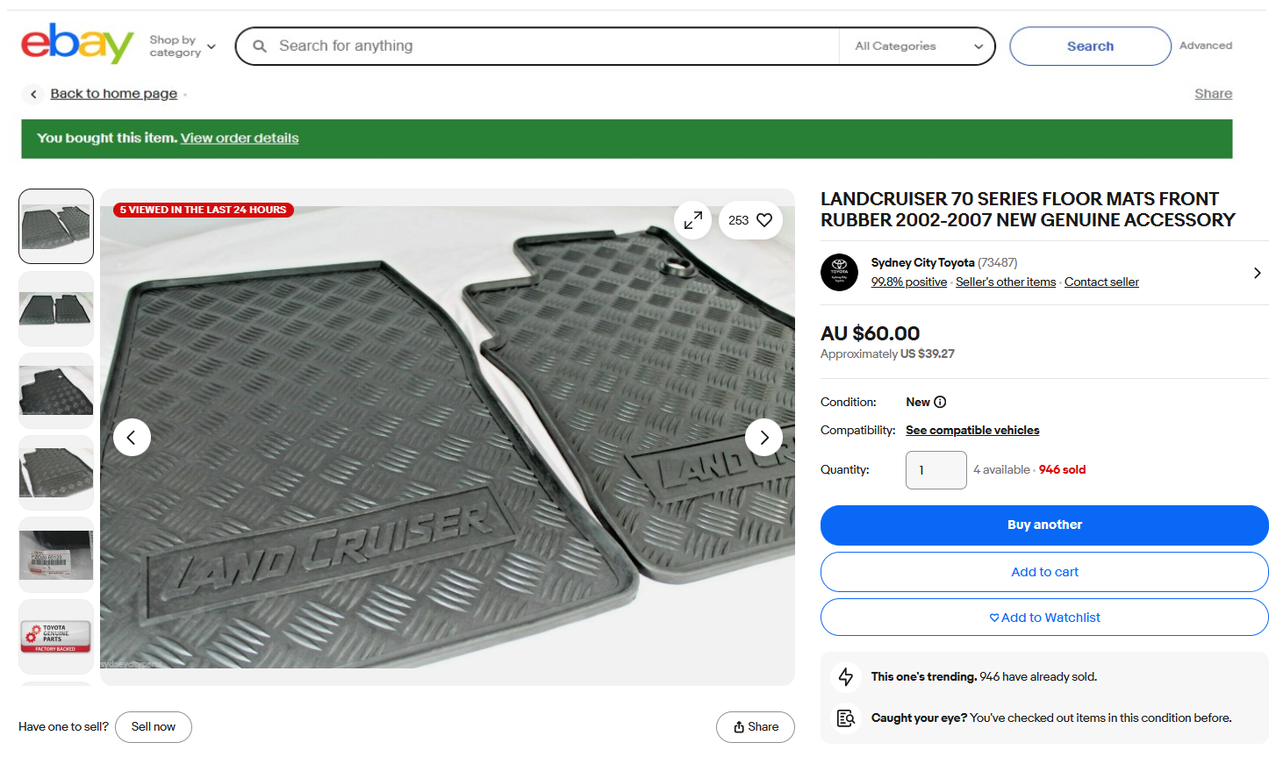Add the floor mats to cart

coord(1044,572)
